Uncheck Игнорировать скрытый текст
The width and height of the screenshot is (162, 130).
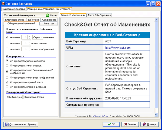7,82
